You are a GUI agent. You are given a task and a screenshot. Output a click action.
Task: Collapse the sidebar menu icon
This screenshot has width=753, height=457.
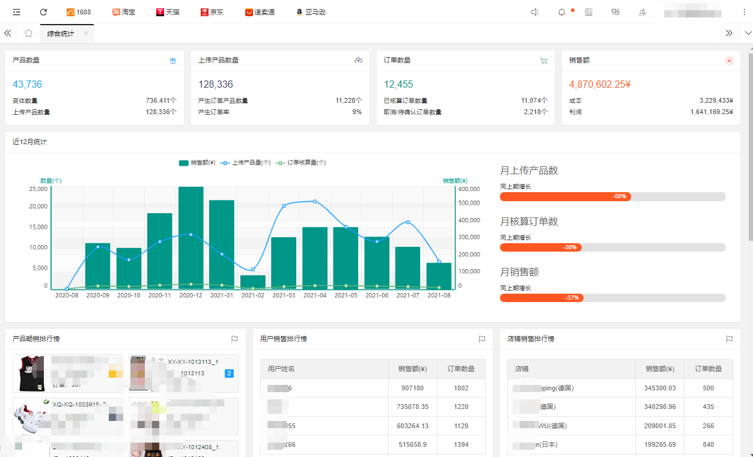pyautogui.click(x=16, y=12)
